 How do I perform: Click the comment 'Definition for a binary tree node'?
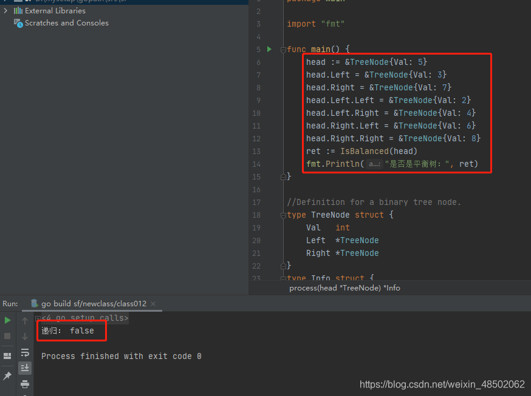pos(374,202)
